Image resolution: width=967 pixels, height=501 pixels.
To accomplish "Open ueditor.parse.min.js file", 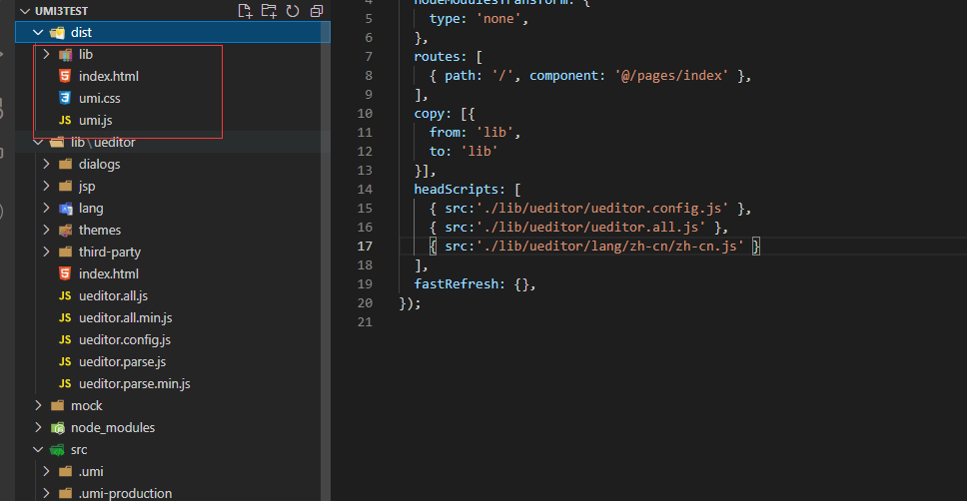I will (x=135, y=384).
